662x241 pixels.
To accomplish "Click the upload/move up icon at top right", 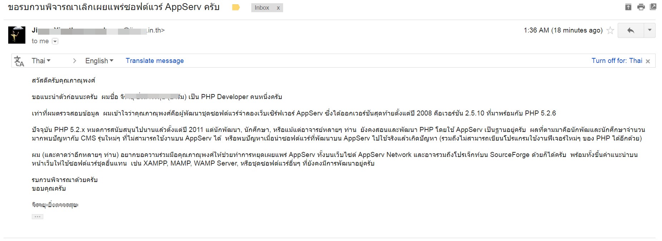I will [628, 7].
